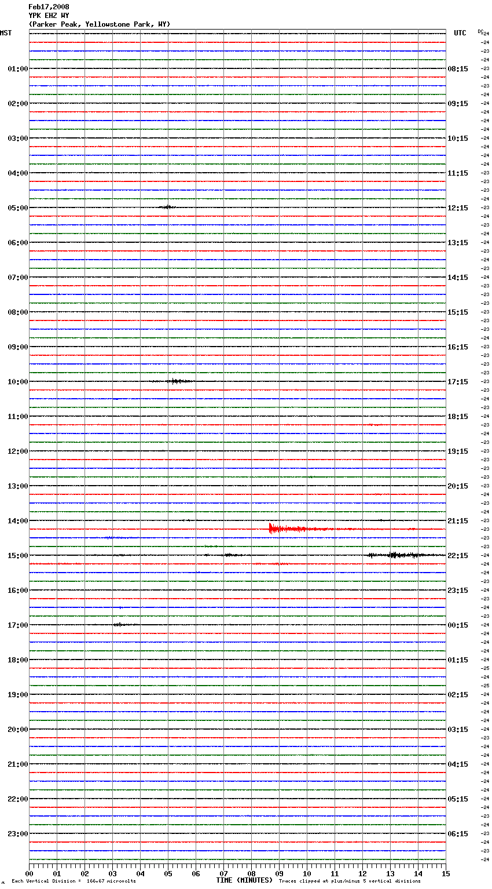Select the 14:00 MST time label
This screenshot has width=492, height=889.
(x=18, y=521)
